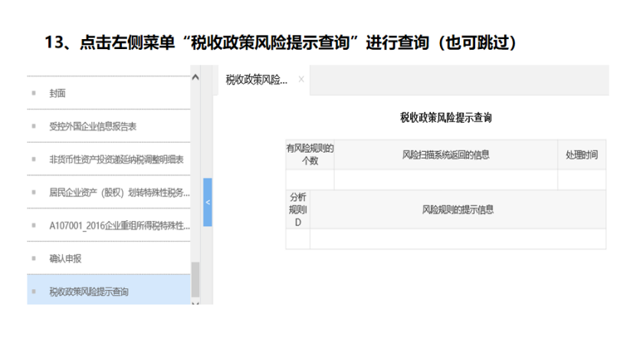This screenshot has width=637, height=359.
Task: Switch to the 税收政策风险... tab
Action: (256, 80)
